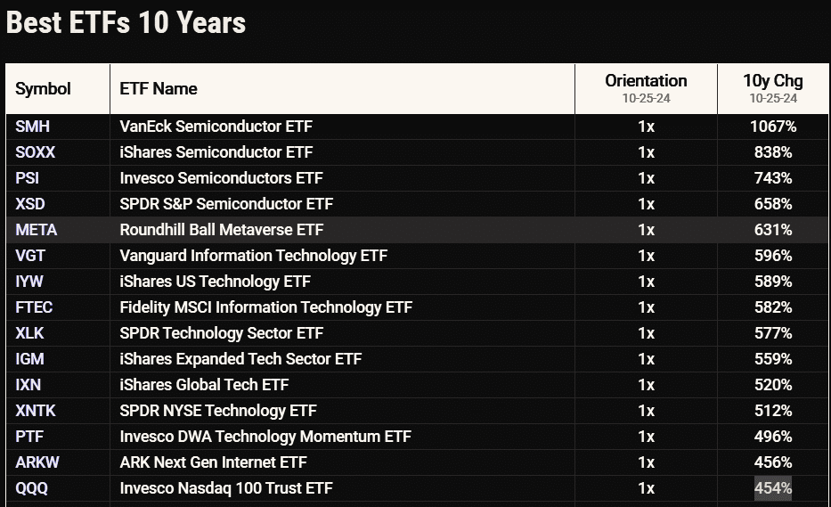Select VanEck Semiconductor ETF name
Viewport: 831px width, 507px height.
pyautogui.click(x=216, y=127)
